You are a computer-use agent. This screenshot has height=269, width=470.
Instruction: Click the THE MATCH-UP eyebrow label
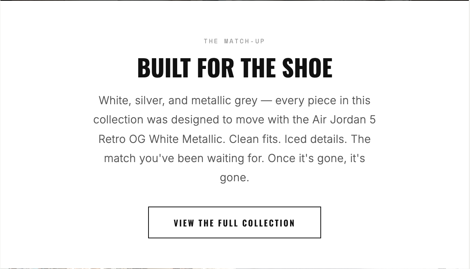pyautogui.click(x=235, y=41)
